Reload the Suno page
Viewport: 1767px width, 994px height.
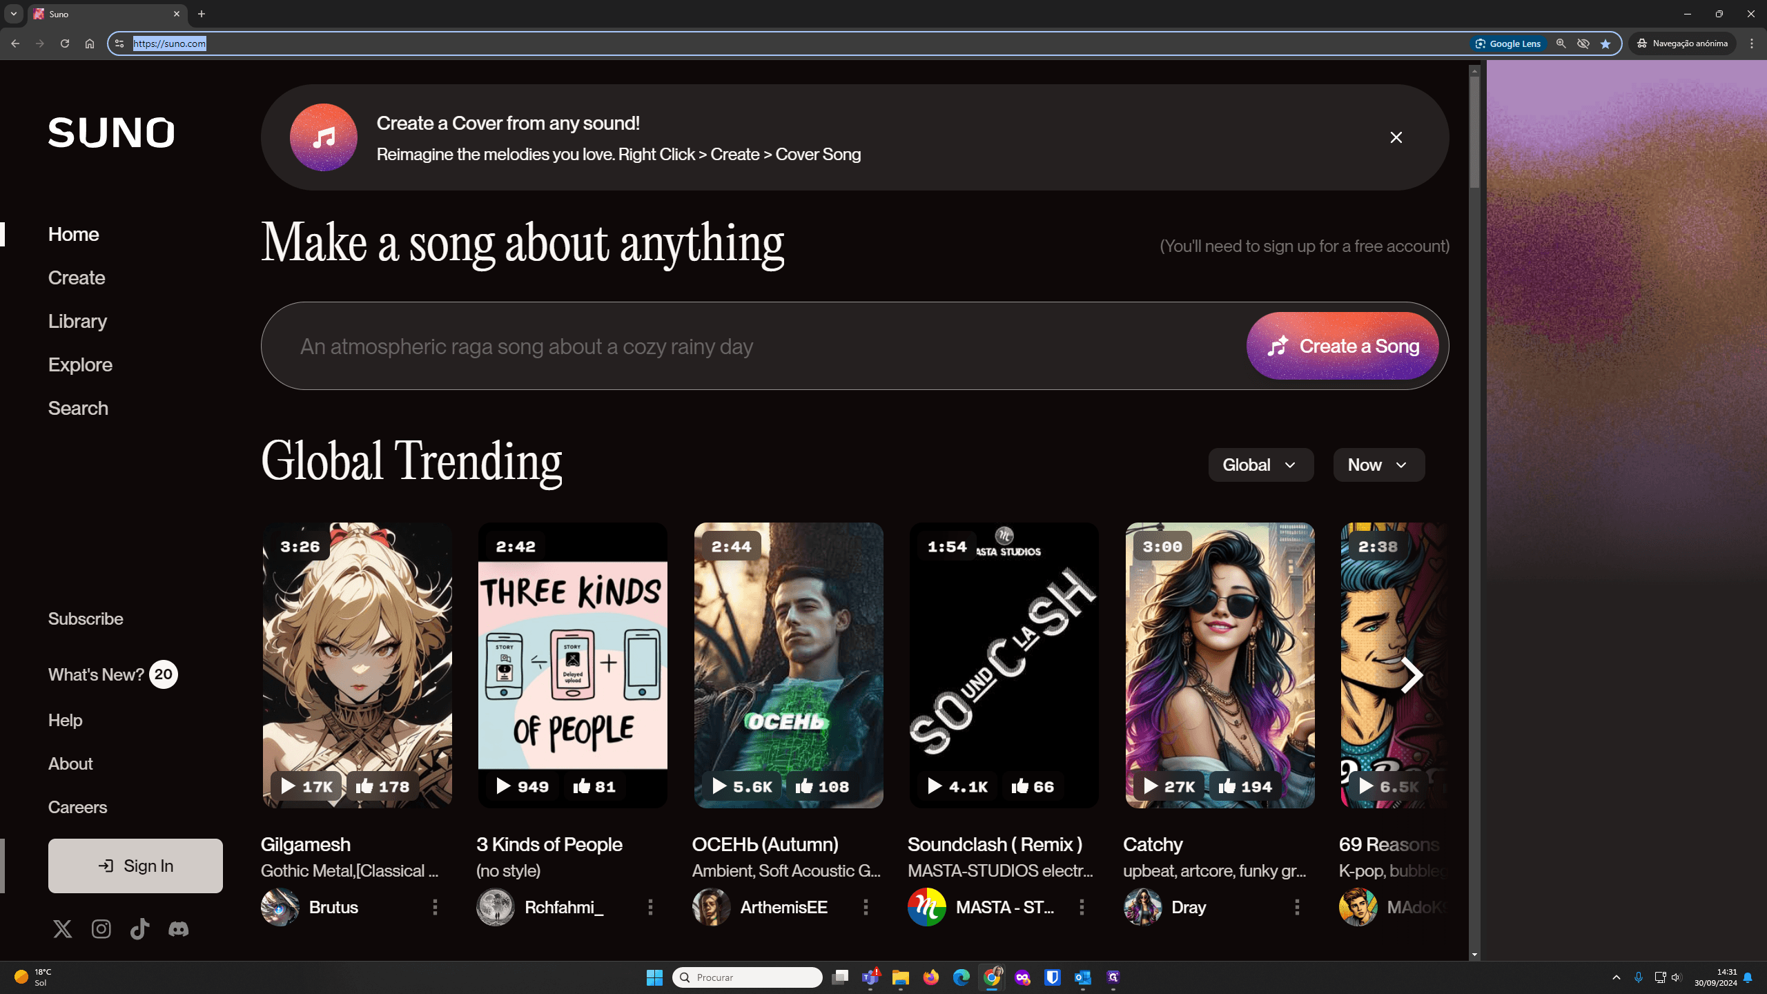[65, 43]
